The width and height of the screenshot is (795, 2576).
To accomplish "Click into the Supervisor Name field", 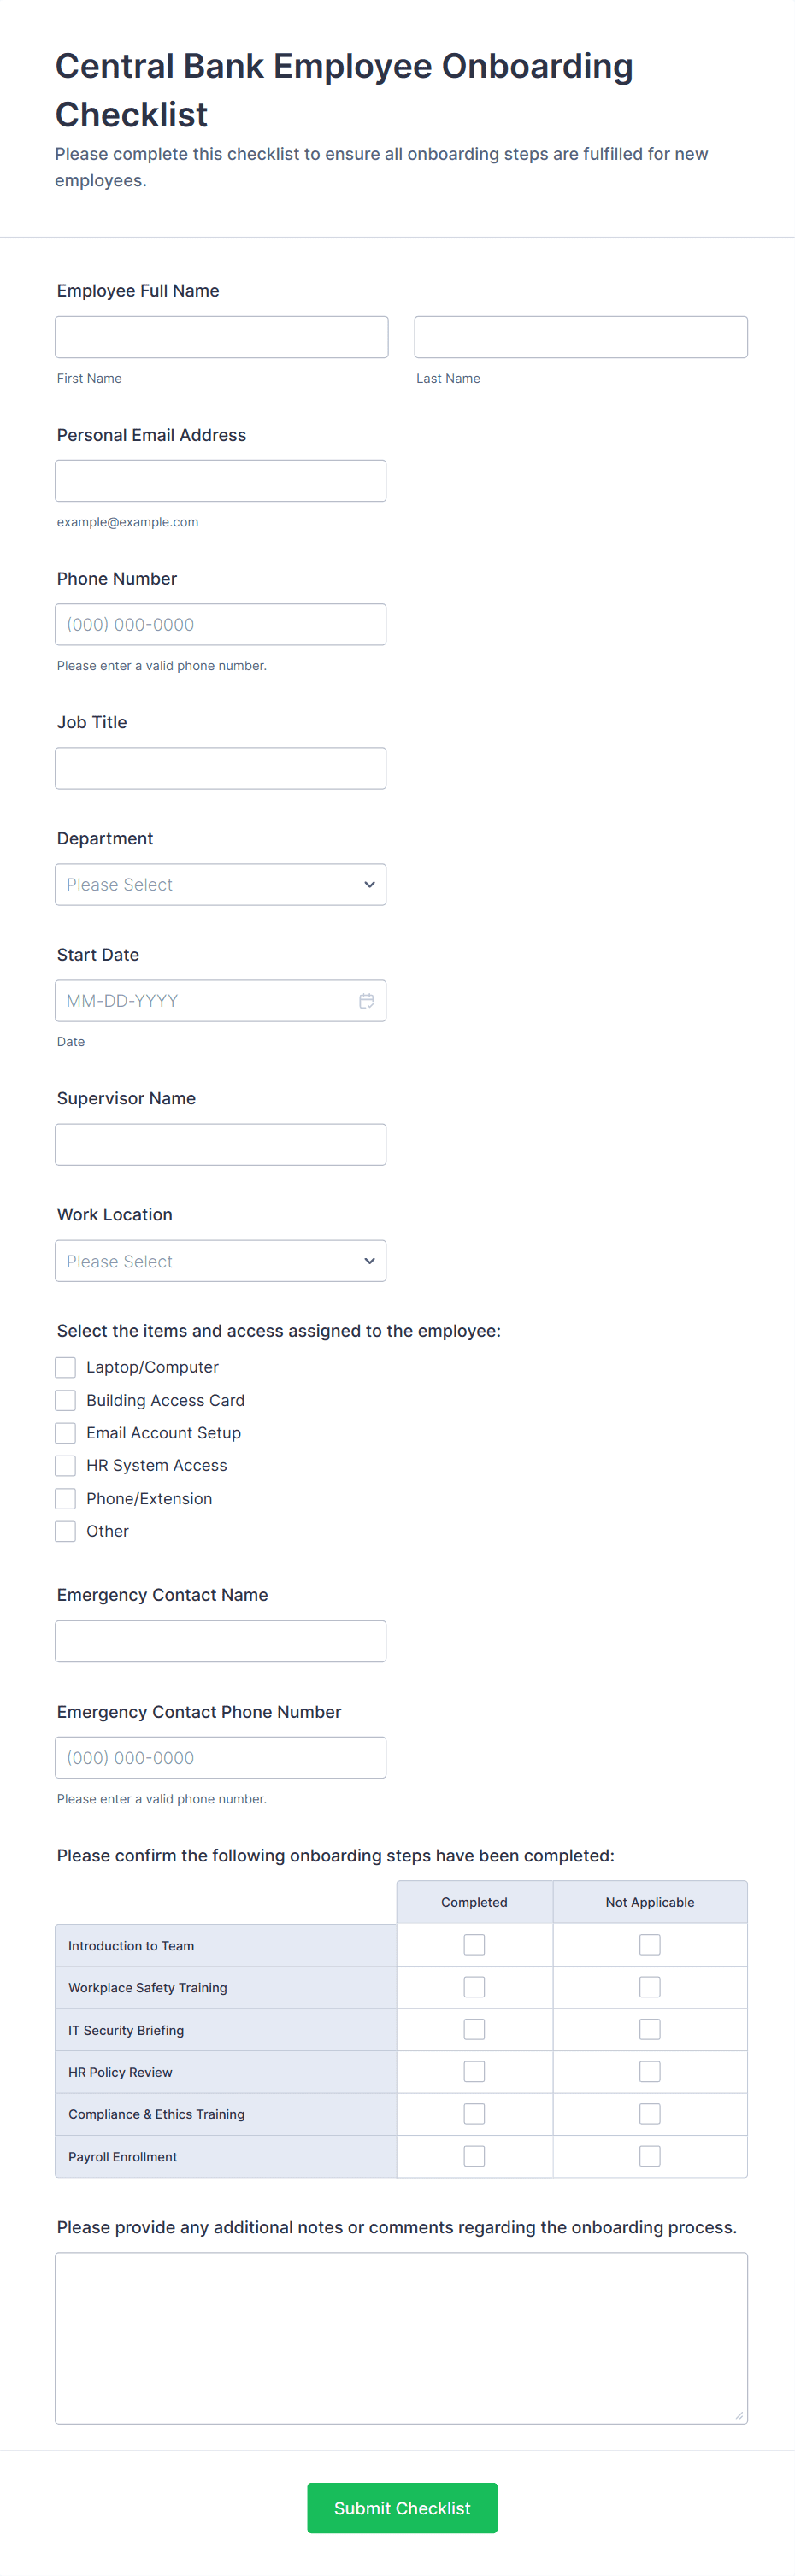I will [220, 1145].
